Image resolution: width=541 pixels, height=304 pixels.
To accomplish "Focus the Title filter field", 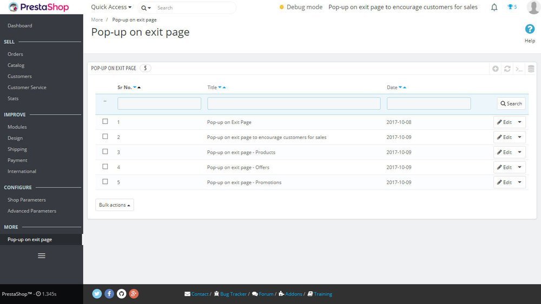I will pyautogui.click(x=294, y=103).
